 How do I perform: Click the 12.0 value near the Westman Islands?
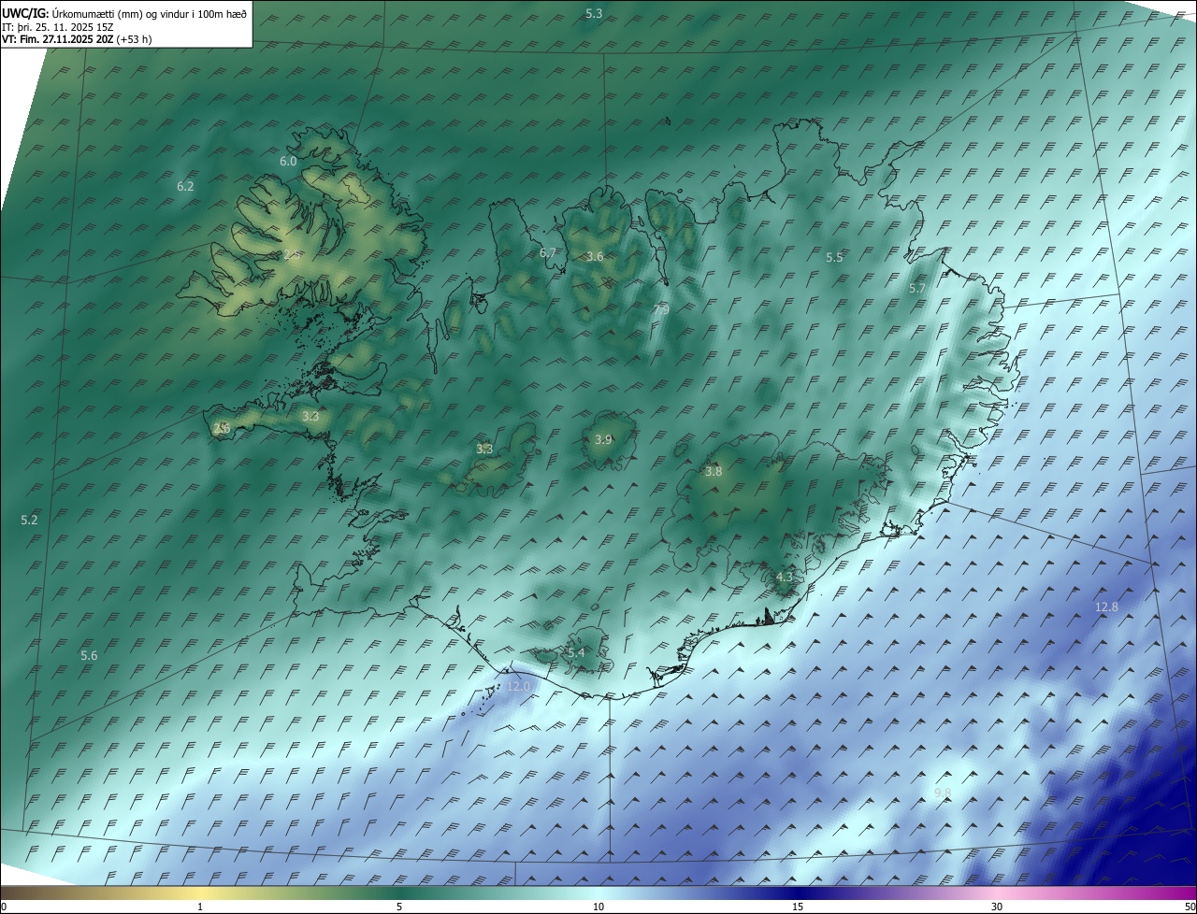click(518, 685)
